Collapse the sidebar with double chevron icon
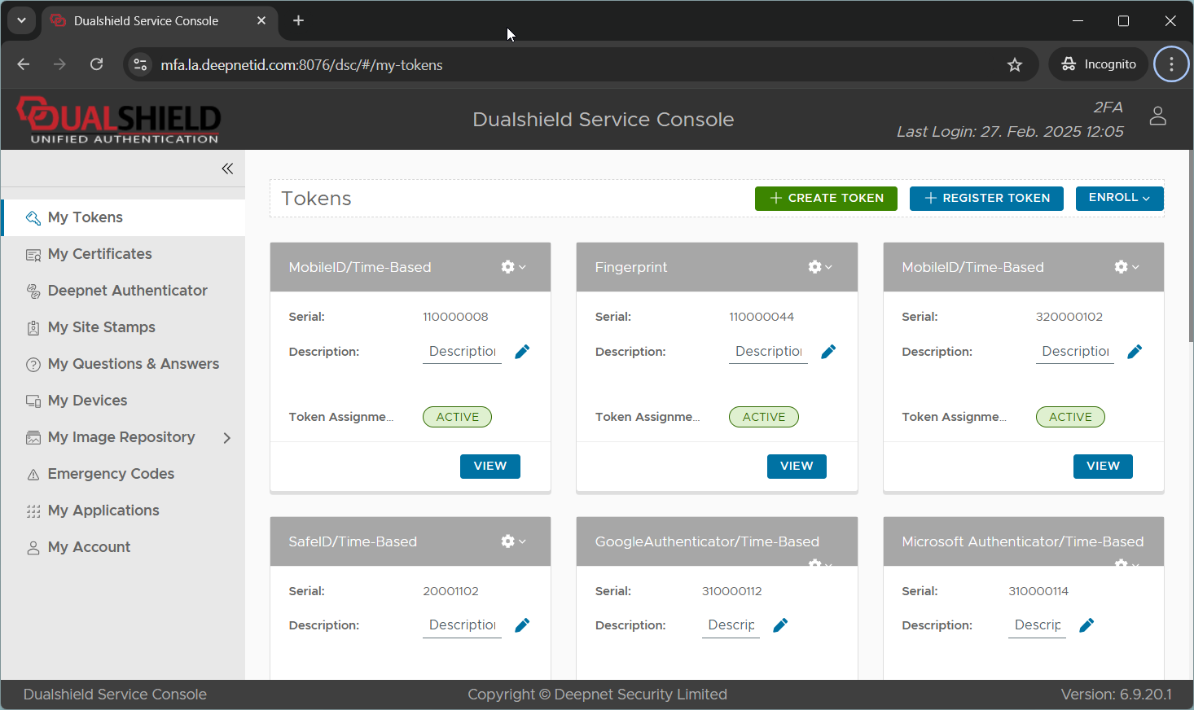 pyautogui.click(x=227, y=169)
